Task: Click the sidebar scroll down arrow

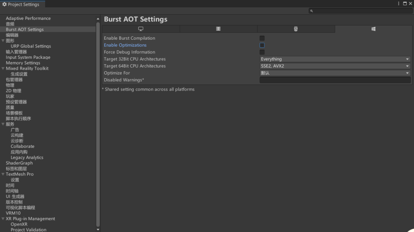Action: [x=98, y=229]
